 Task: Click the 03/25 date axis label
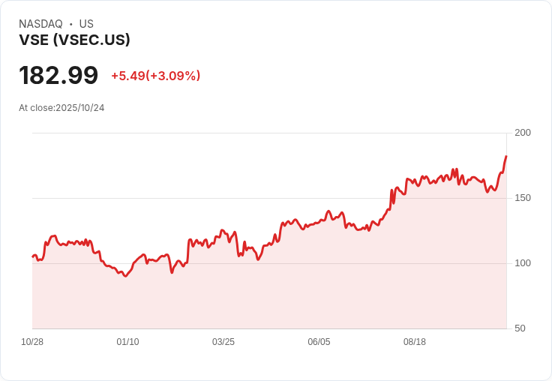[x=223, y=342]
